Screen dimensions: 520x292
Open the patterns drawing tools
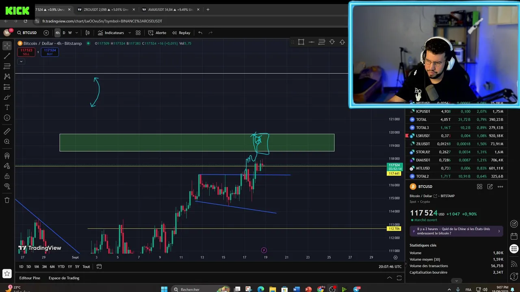click(7, 76)
